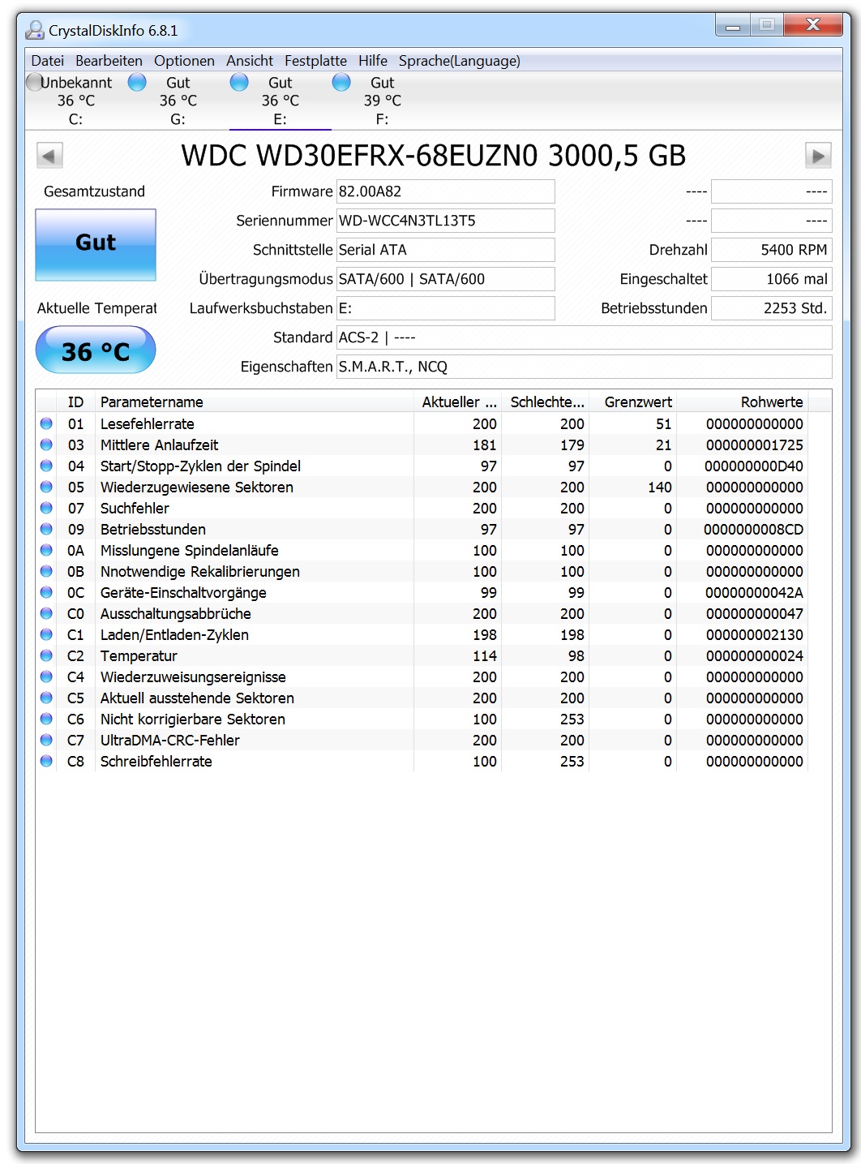Screen dimensions: 861x1164
Task: Open the Festplatte menu
Action: tap(315, 61)
